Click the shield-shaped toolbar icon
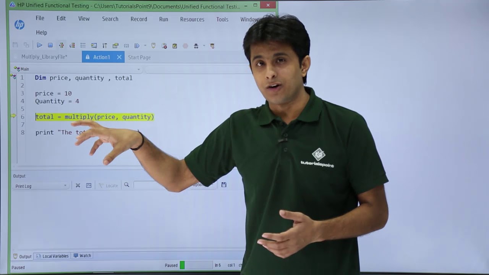 click(153, 45)
